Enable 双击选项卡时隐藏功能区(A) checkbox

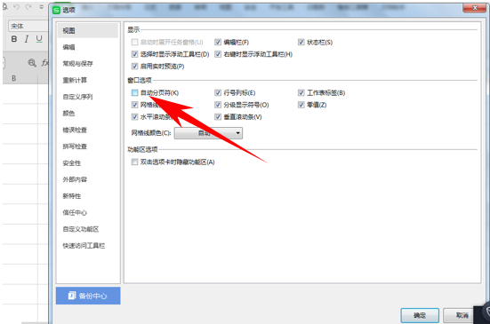(134, 162)
